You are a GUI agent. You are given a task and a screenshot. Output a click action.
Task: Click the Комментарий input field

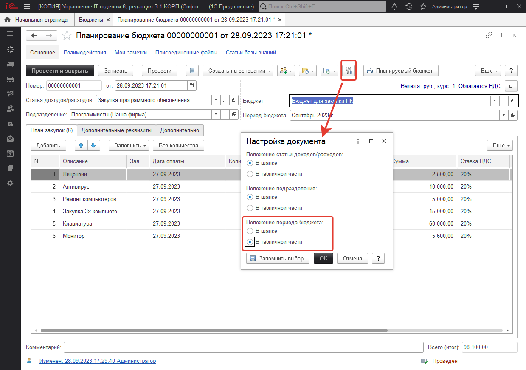click(243, 347)
